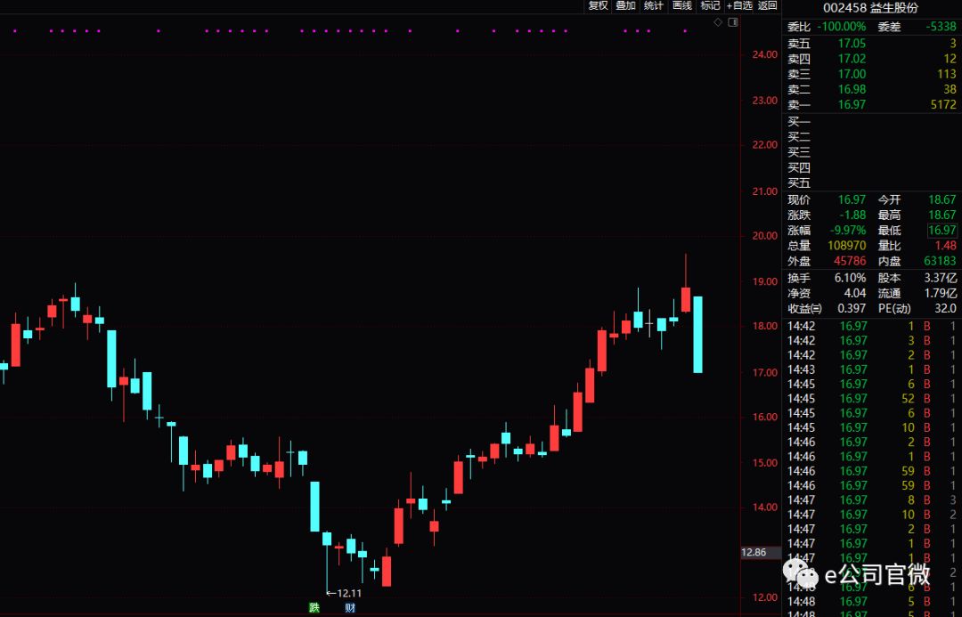Click the diamond icon above the chart
This screenshot has width=962, height=617.
[x=719, y=21]
